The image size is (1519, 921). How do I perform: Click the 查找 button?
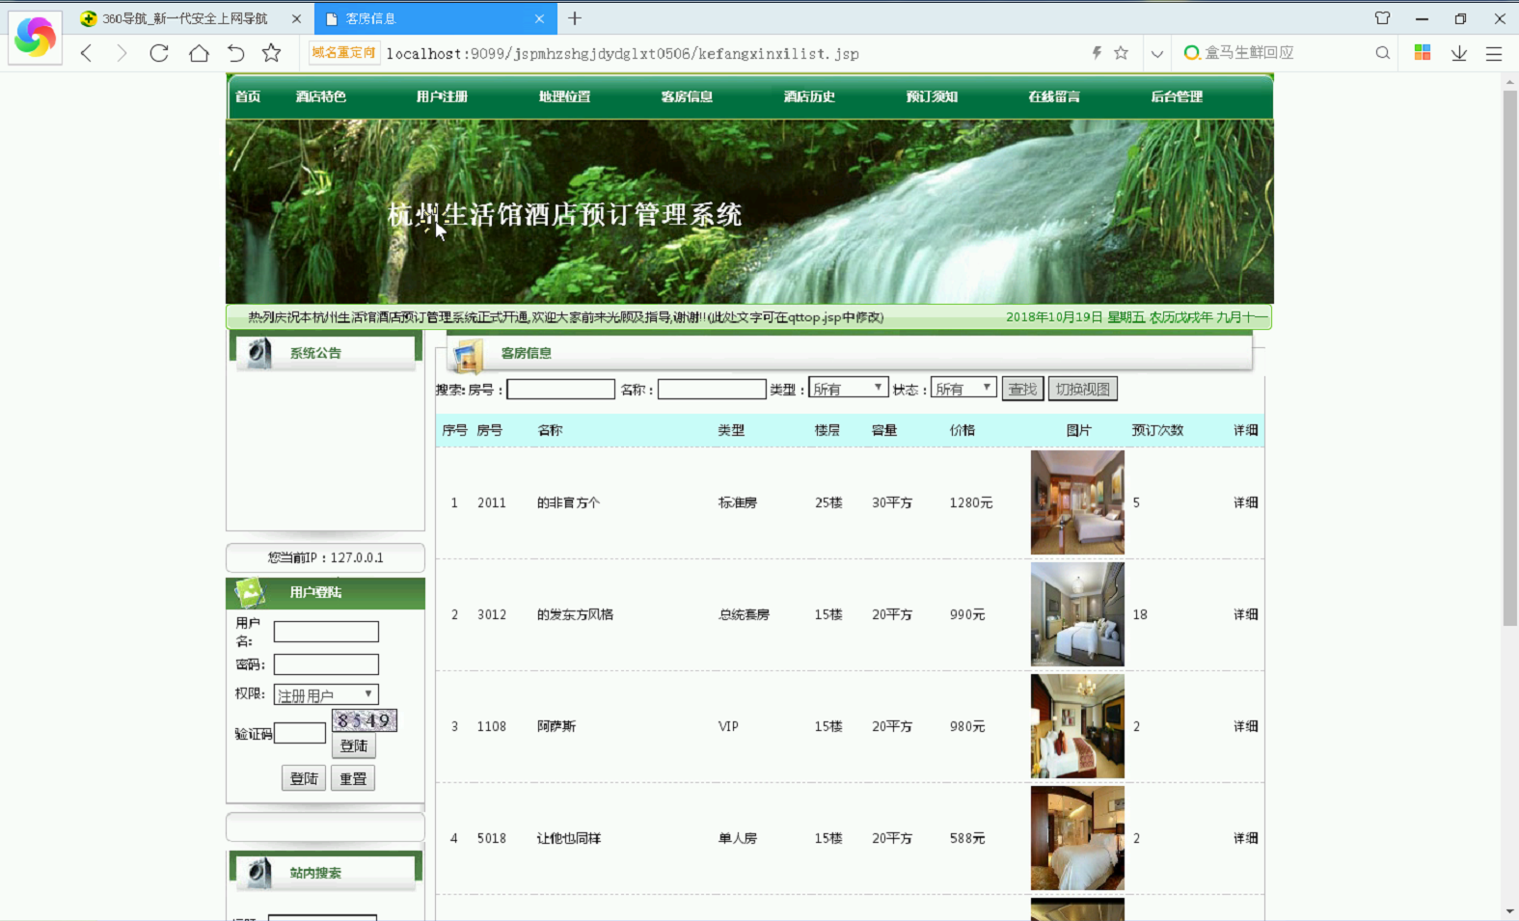point(1022,389)
